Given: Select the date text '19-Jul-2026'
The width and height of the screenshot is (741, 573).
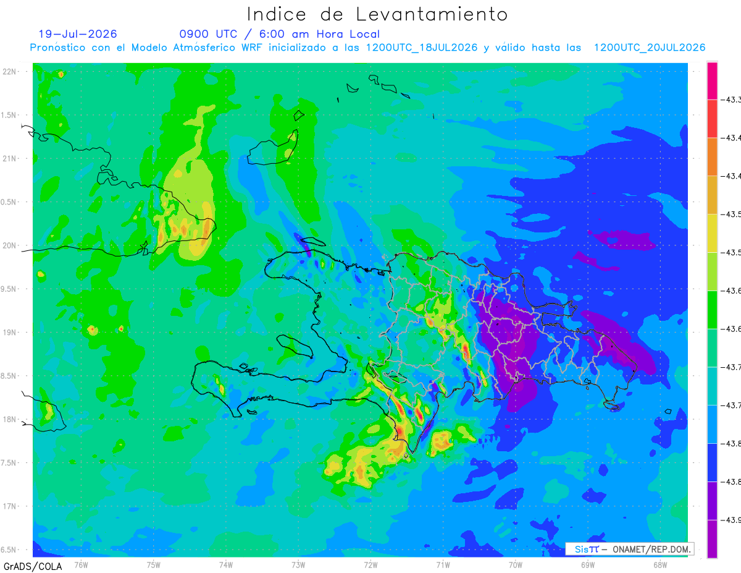Looking at the screenshot, I should [78, 34].
